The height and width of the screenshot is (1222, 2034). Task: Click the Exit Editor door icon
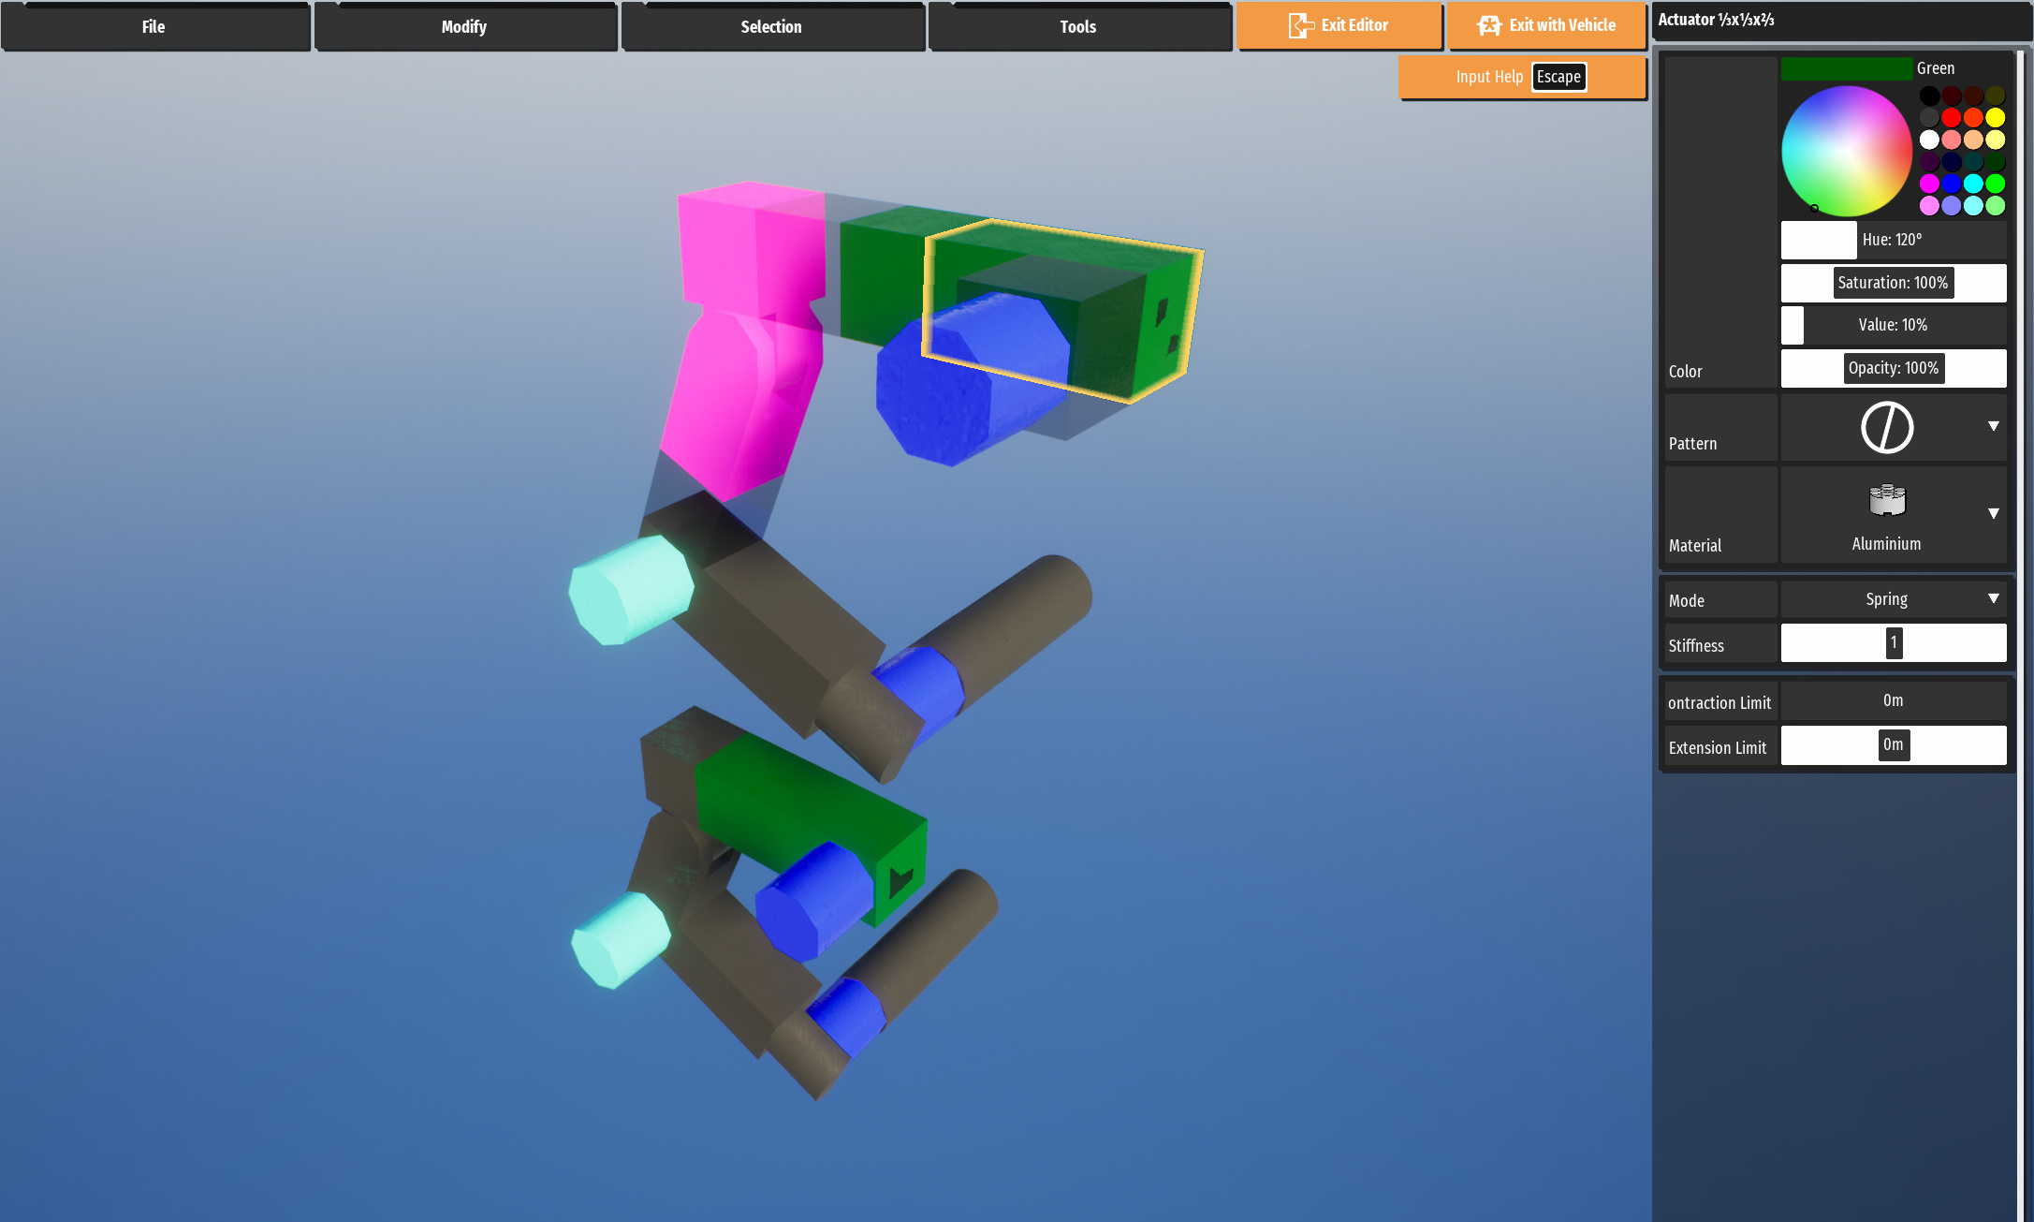[1300, 25]
